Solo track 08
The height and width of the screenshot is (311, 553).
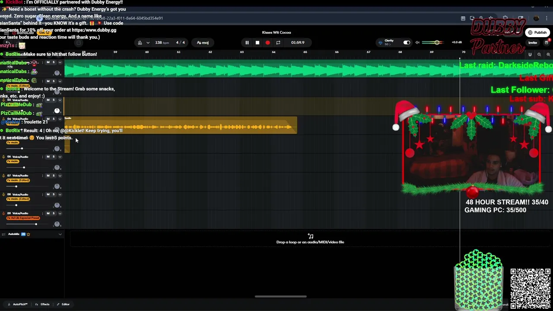click(x=54, y=194)
